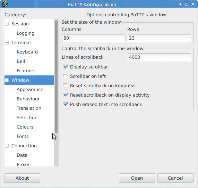Image resolution: width=198 pixels, height=188 pixels.
Task: Open the Fonts category
Action: 23,136
